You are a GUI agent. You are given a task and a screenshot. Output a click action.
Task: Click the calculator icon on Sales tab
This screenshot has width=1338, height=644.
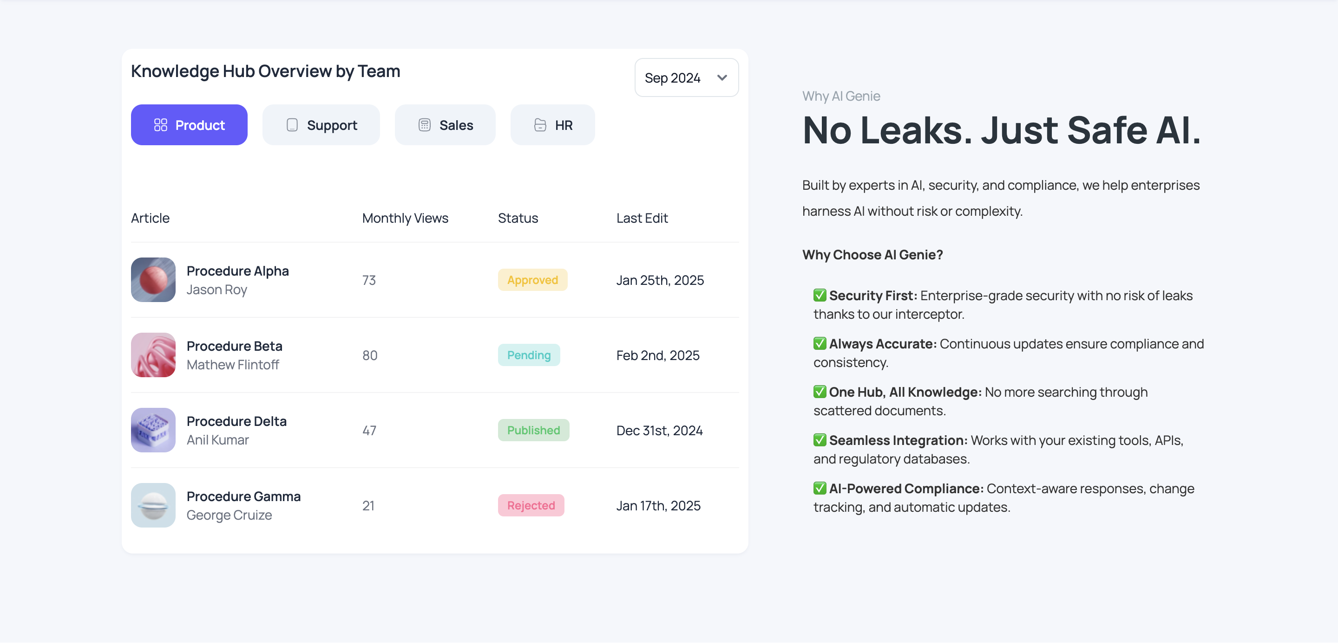[x=424, y=125]
